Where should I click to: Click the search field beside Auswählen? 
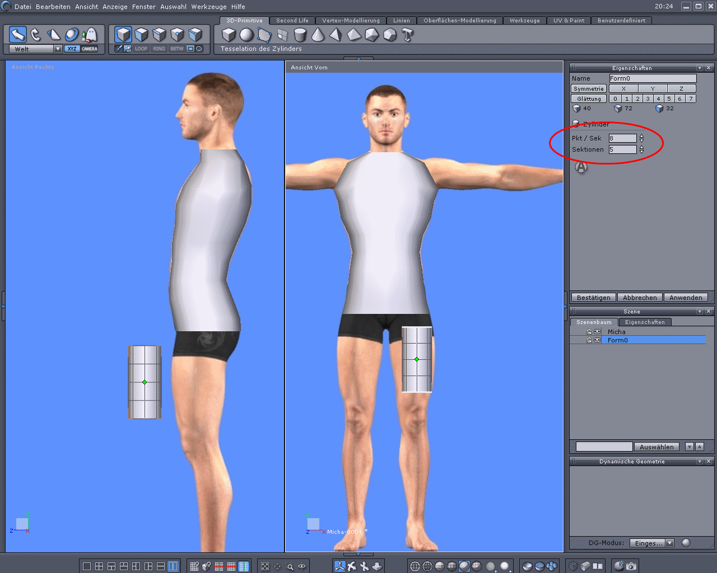coord(604,447)
